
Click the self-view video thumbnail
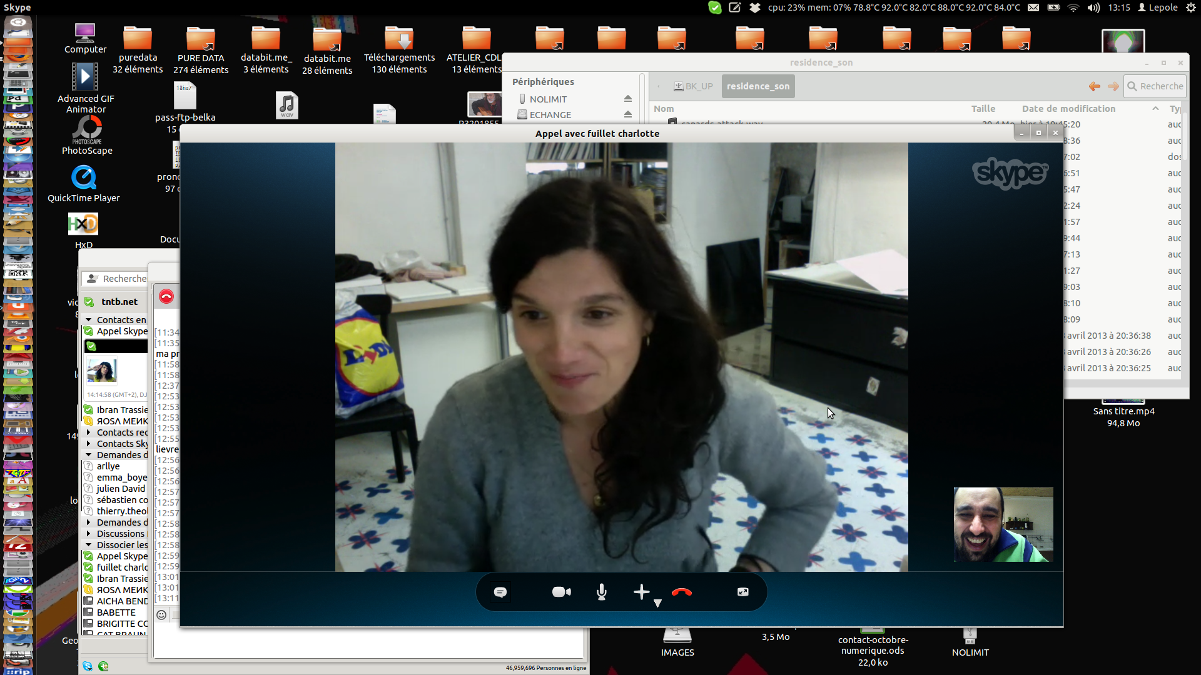pyautogui.click(x=1003, y=524)
